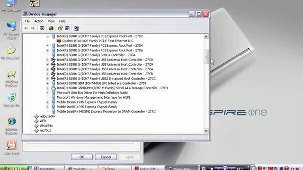Click scroll down arrow in device list
The width and height of the screenshot is (303, 170).
206,131
